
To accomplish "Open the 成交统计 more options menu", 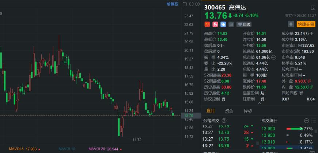I will pyautogui.click(x=306, y=121).
